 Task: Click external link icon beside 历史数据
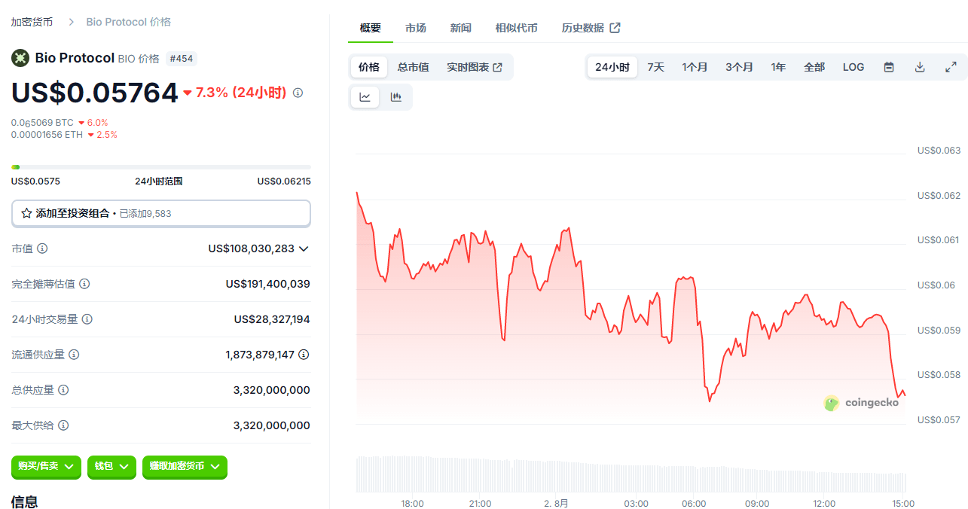click(615, 28)
